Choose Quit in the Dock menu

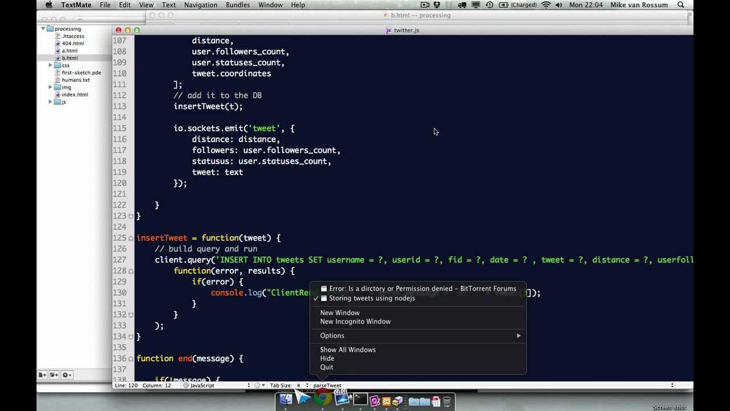[x=417, y=367]
